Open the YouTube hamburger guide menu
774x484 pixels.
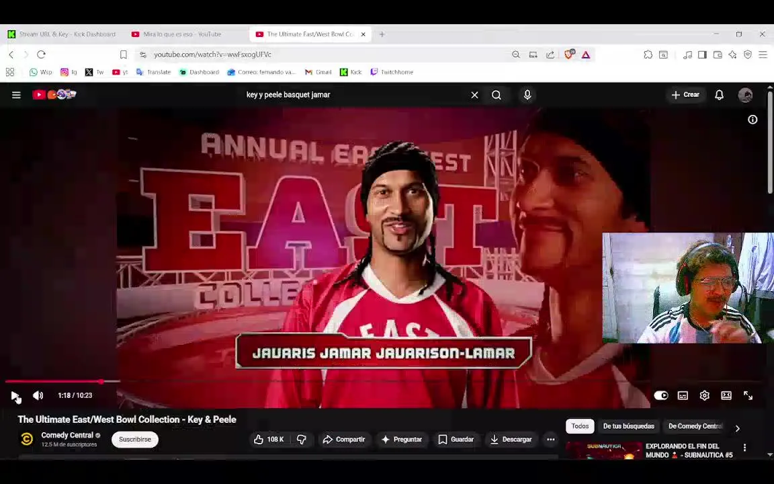(x=16, y=95)
